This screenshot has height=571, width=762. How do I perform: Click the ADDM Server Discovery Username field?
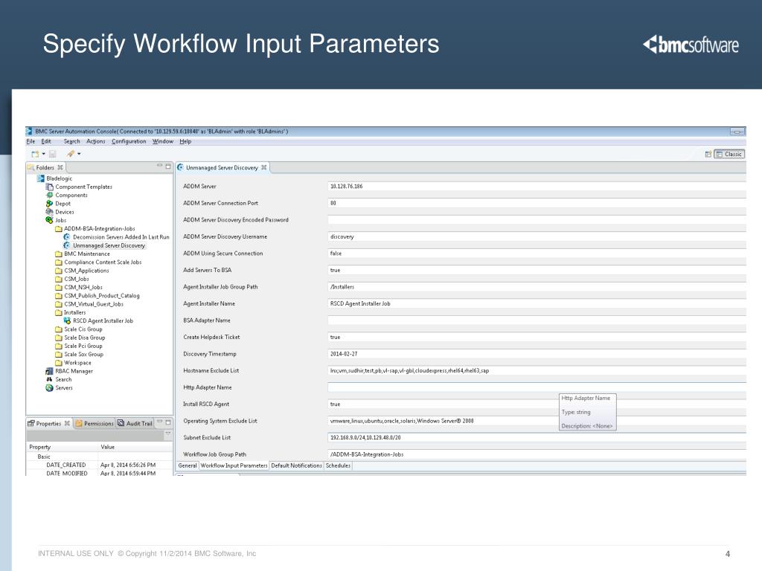pyautogui.click(x=537, y=236)
